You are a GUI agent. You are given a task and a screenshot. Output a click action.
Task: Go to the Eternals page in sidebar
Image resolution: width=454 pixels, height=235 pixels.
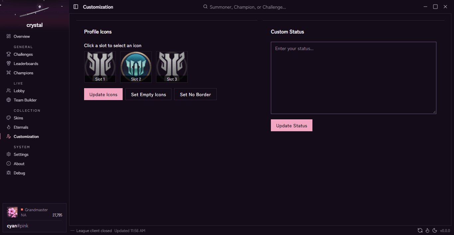(35, 127)
